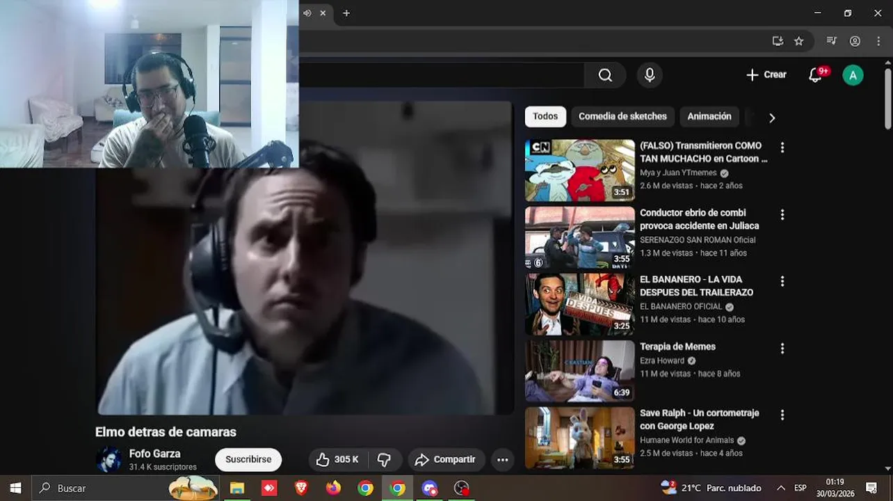Screen dimensions: 893x501
Task: Open the 'Fofo Garza' channel name link
Action: pos(154,453)
